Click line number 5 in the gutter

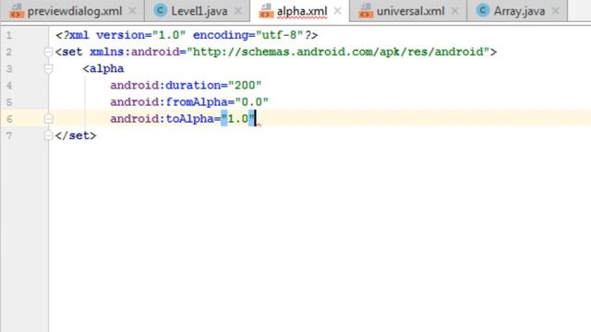[9, 102]
